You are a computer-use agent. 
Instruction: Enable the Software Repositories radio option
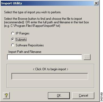click(x=13, y=45)
